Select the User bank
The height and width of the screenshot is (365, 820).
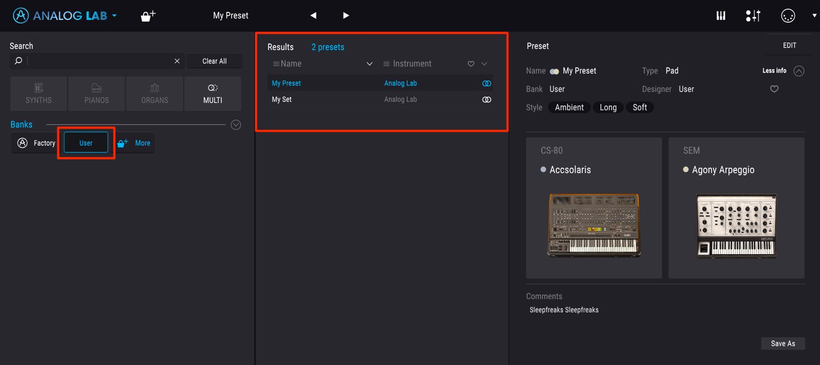86,143
